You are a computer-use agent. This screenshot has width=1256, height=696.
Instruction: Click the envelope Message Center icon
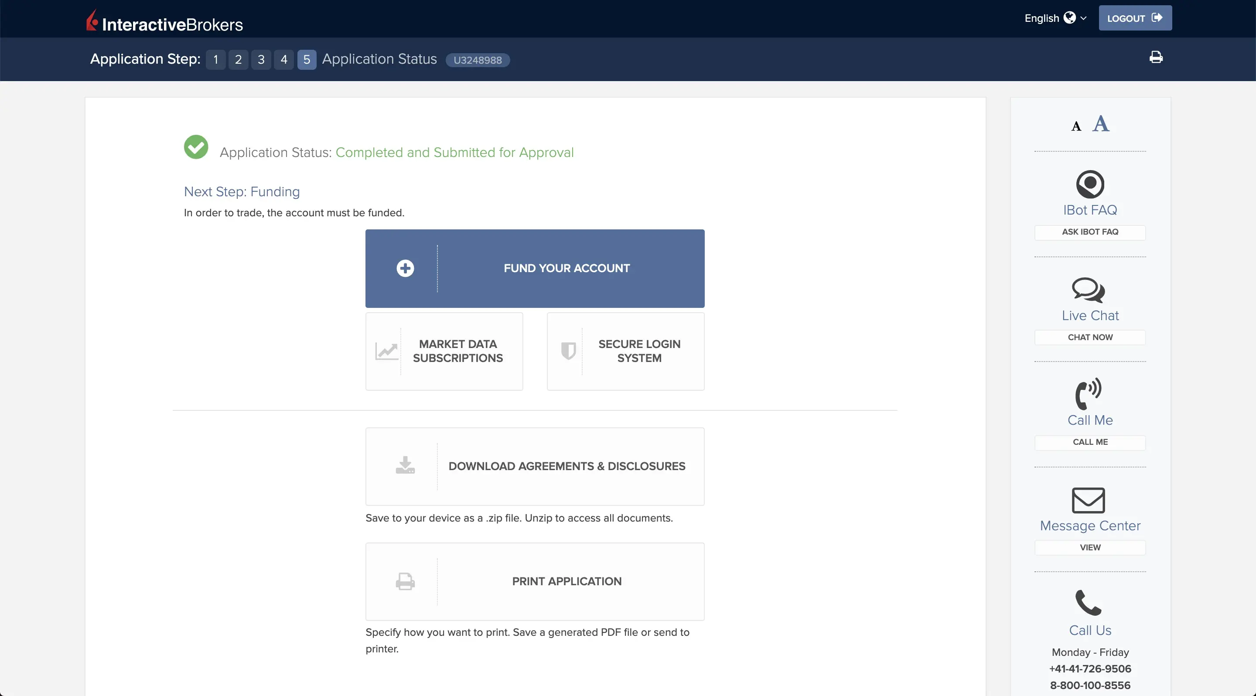point(1088,501)
